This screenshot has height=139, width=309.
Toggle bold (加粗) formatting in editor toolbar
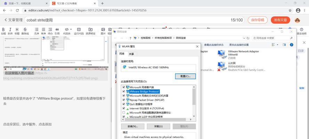(3, 31)
